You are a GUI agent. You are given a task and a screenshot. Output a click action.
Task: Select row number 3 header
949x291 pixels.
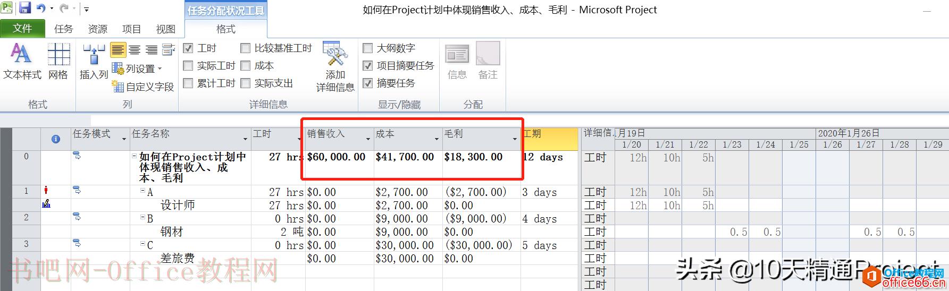coord(26,244)
